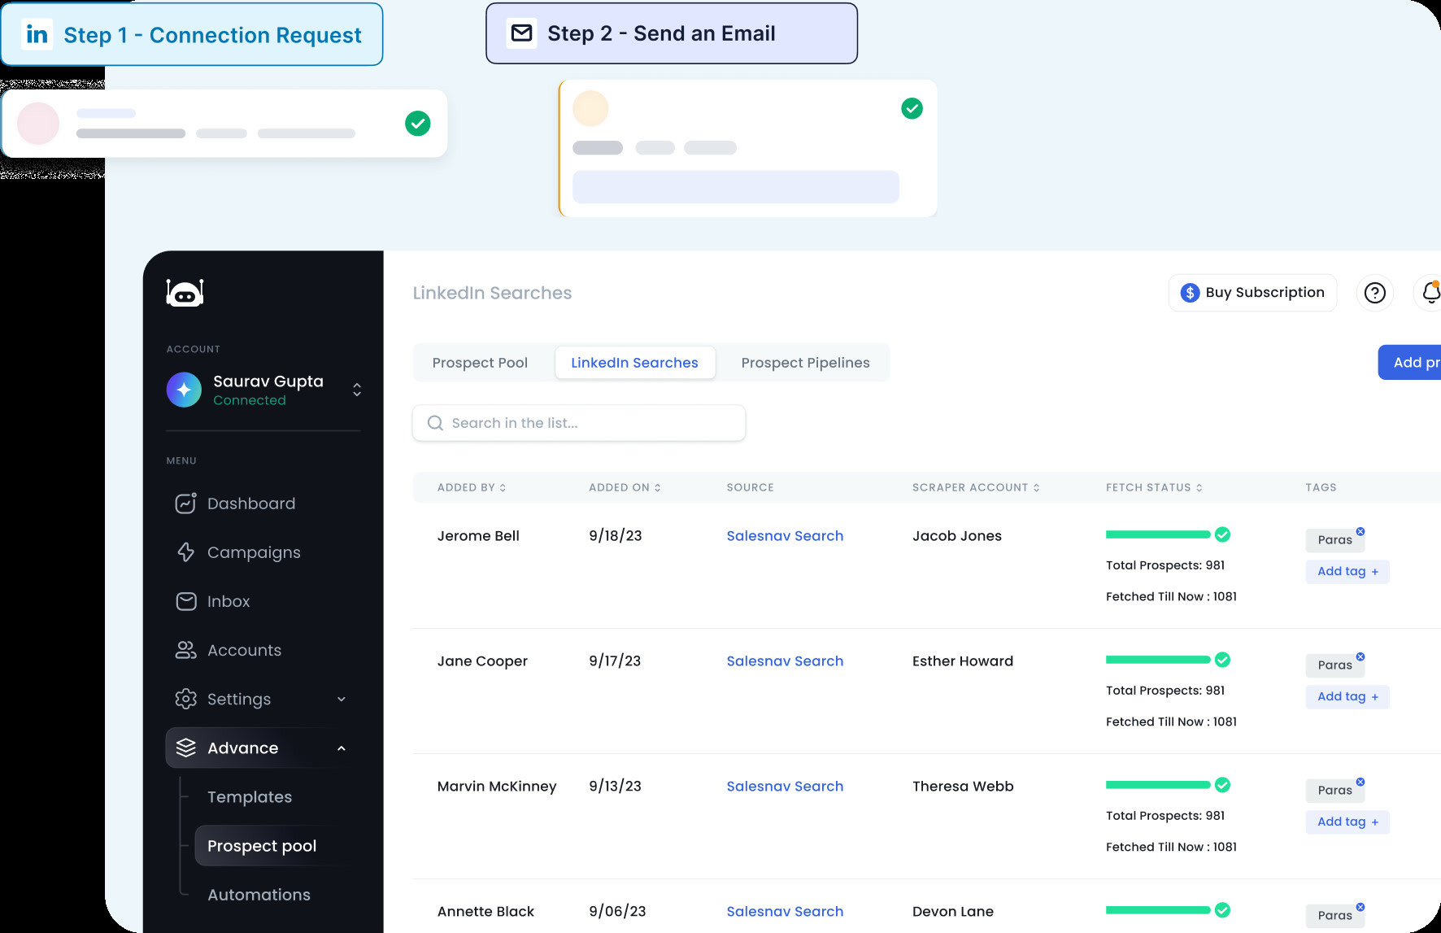Click the search field above the list
The height and width of the screenshot is (933, 1441).
(578, 423)
